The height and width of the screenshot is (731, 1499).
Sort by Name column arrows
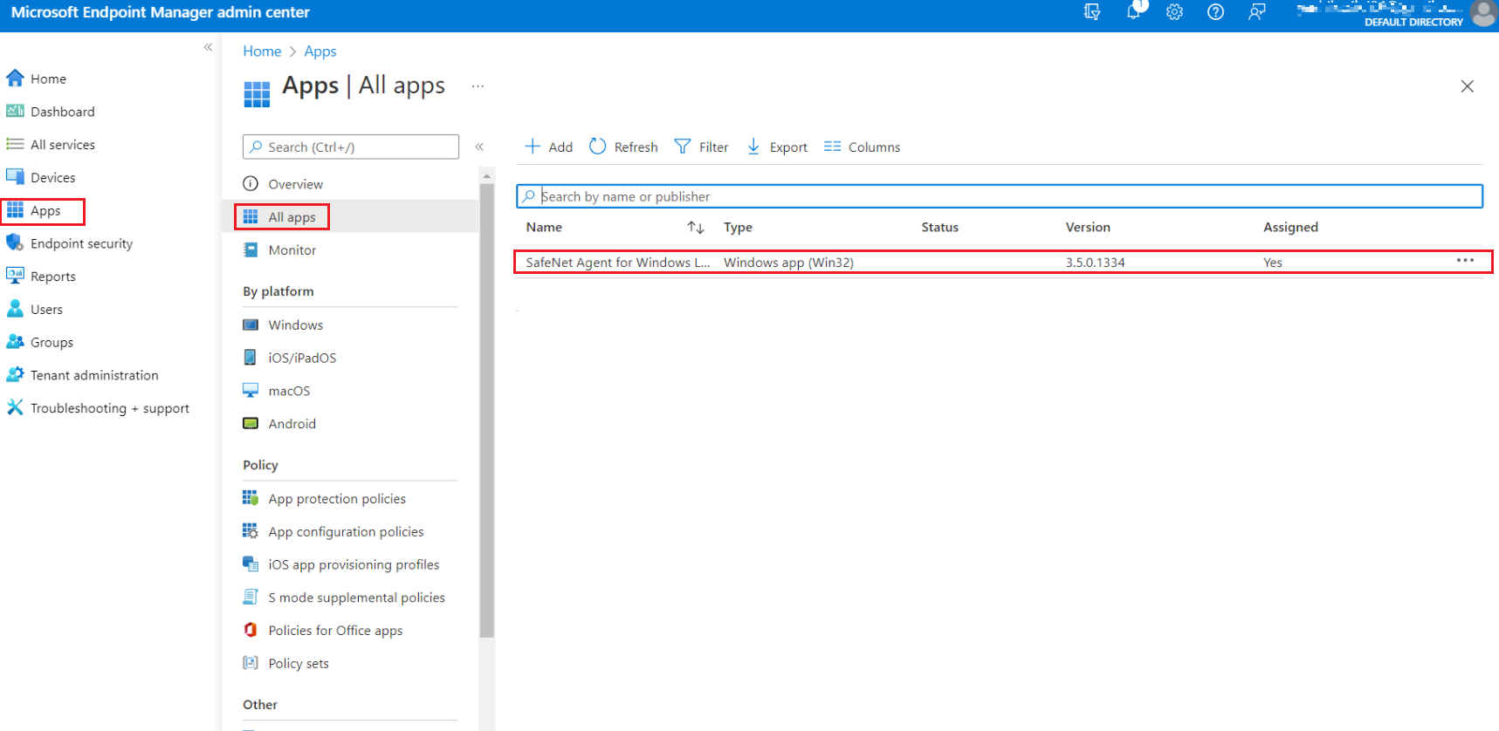point(695,228)
